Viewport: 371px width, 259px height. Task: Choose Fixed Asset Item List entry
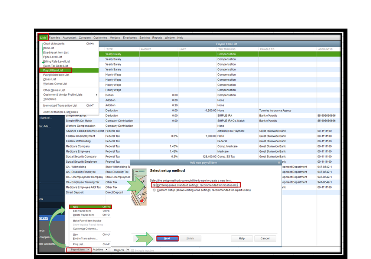(69, 53)
